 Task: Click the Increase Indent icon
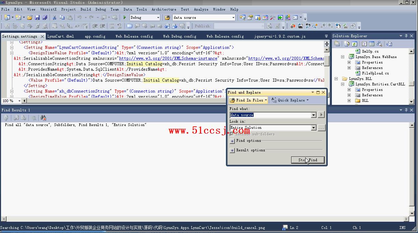pos(102,26)
